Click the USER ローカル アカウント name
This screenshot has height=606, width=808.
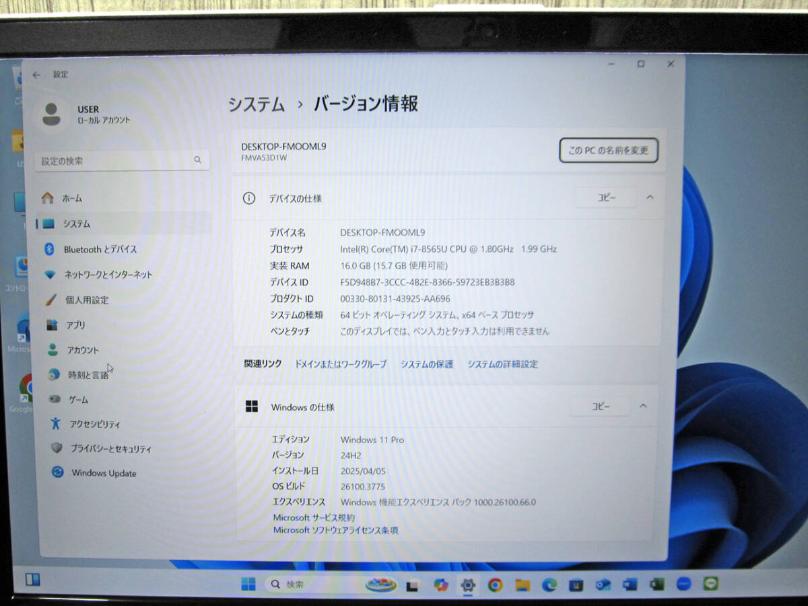click(x=104, y=114)
